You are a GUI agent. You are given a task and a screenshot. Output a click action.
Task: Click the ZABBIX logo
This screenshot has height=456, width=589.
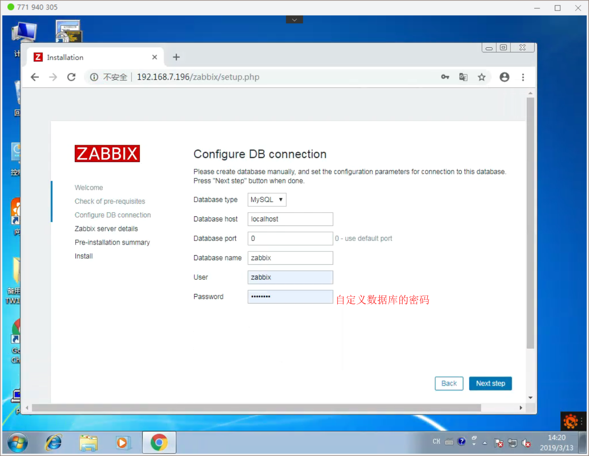click(107, 153)
